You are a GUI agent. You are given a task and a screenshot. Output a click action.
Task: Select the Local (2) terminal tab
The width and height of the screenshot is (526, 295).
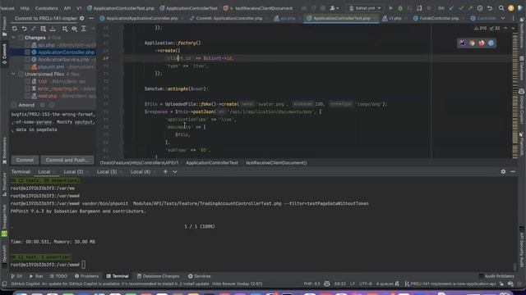(73, 171)
